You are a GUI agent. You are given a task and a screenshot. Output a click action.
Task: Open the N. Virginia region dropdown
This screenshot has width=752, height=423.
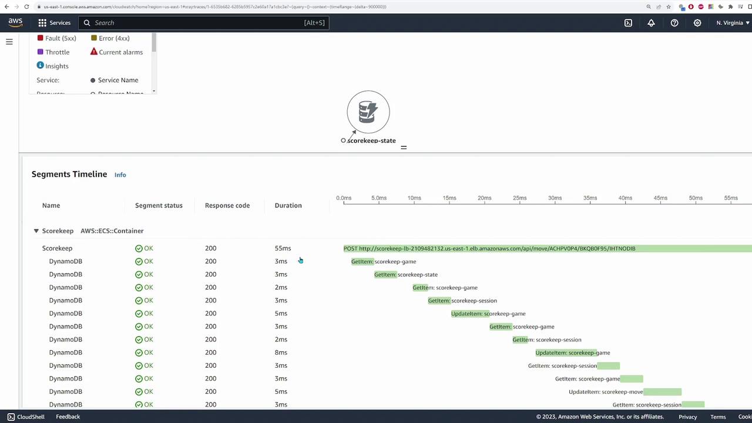[733, 23]
